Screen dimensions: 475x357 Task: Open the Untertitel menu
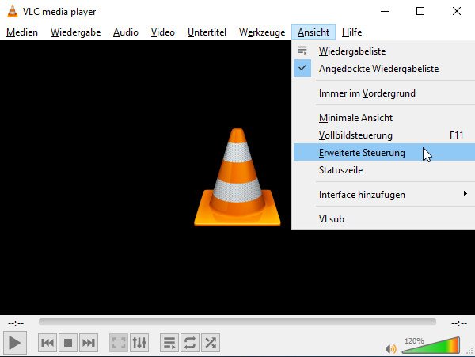pyautogui.click(x=207, y=32)
